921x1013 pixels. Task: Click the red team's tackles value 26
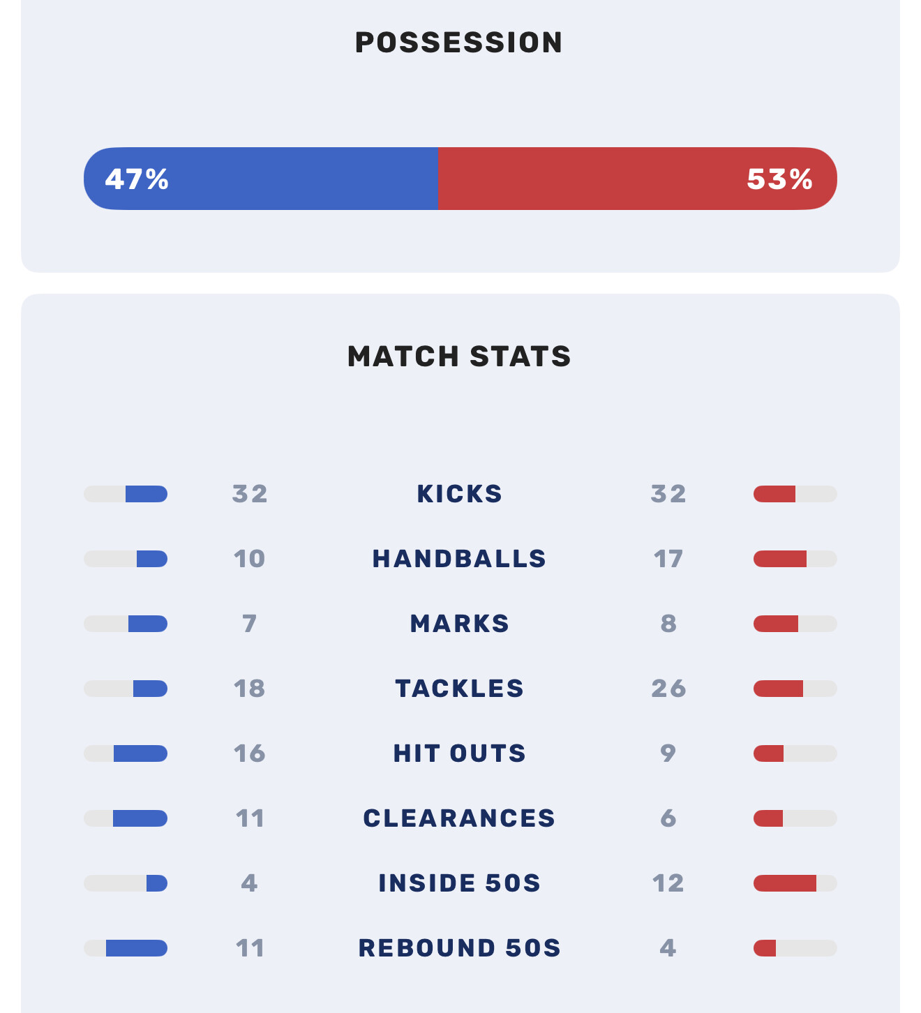click(x=668, y=689)
